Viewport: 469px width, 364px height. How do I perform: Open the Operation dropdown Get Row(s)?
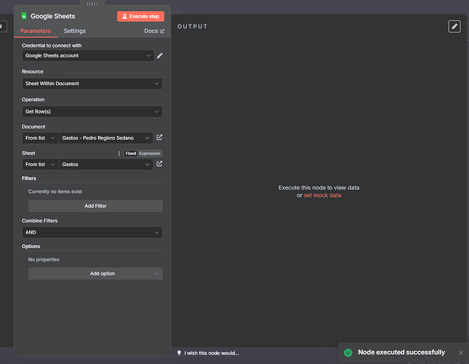[x=92, y=111]
